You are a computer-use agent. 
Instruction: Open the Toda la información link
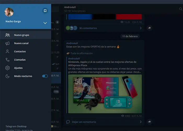click(x=82, y=53)
